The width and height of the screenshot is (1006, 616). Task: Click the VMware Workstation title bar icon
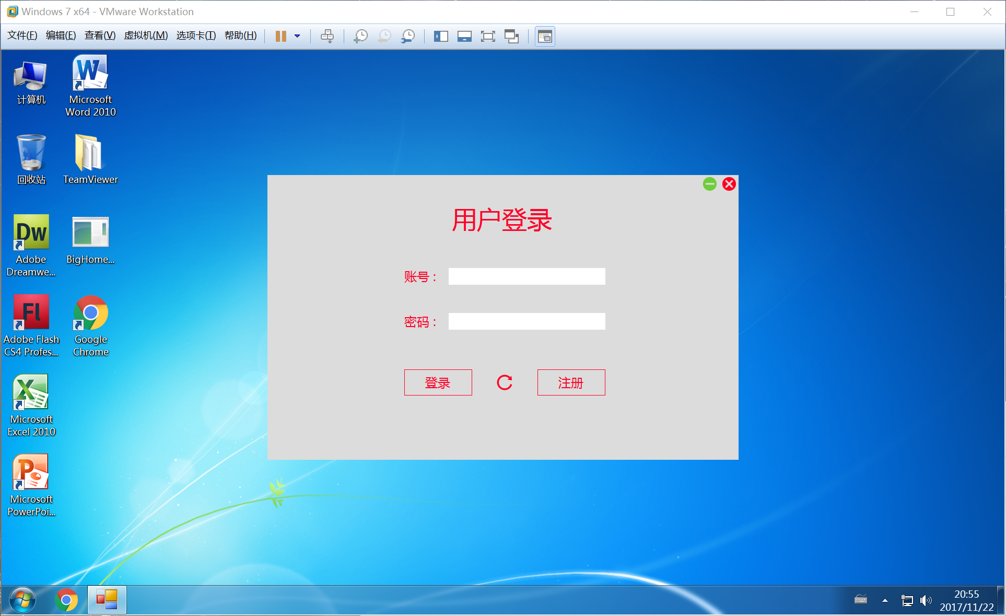[x=12, y=11]
